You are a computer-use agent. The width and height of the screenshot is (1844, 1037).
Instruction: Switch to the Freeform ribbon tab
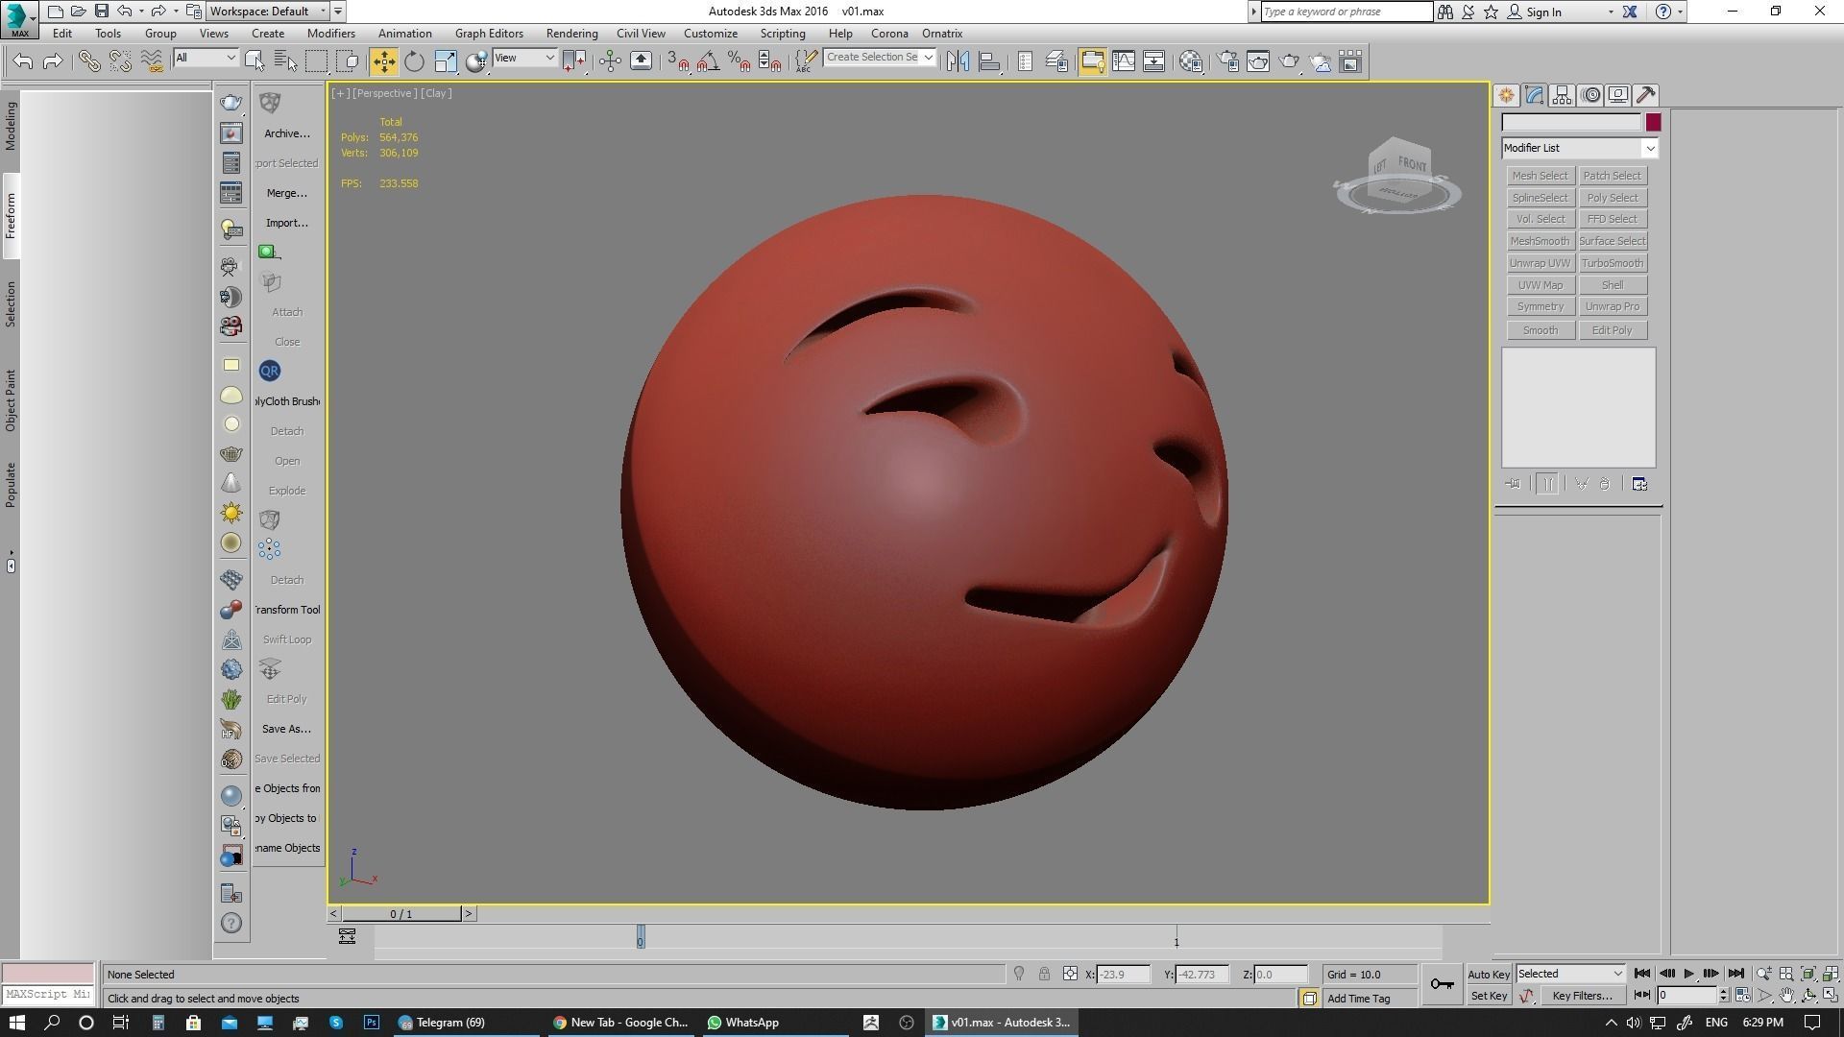pos(11,216)
